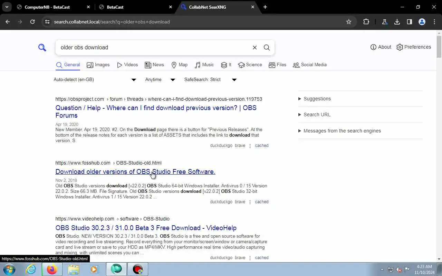
Task: Open tab search dropdown arrow
Action: click(7, 7)
